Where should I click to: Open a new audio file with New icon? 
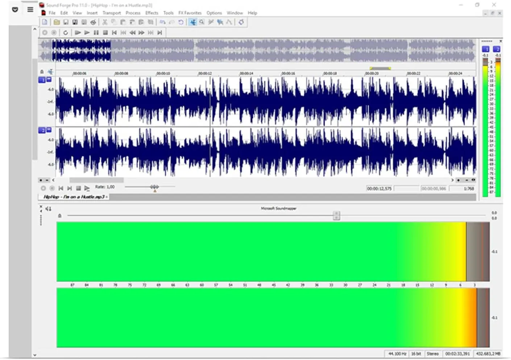click(44, 22)
